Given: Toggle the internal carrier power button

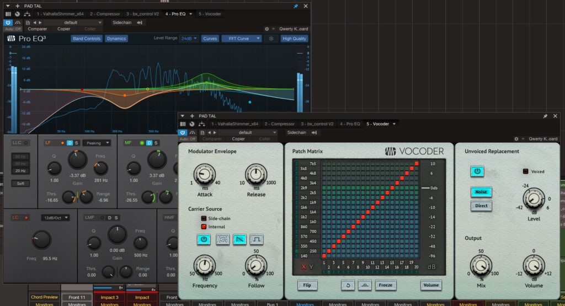Looking at the screenshot, I should pos(204,239).
